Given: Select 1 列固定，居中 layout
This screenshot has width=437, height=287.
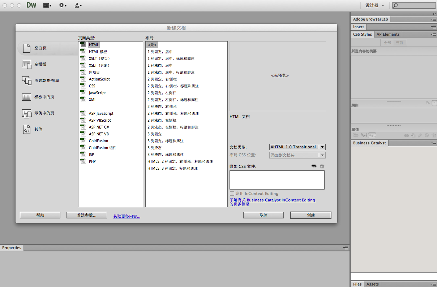Looking at the screenshot, I should [x=160, y=52].
